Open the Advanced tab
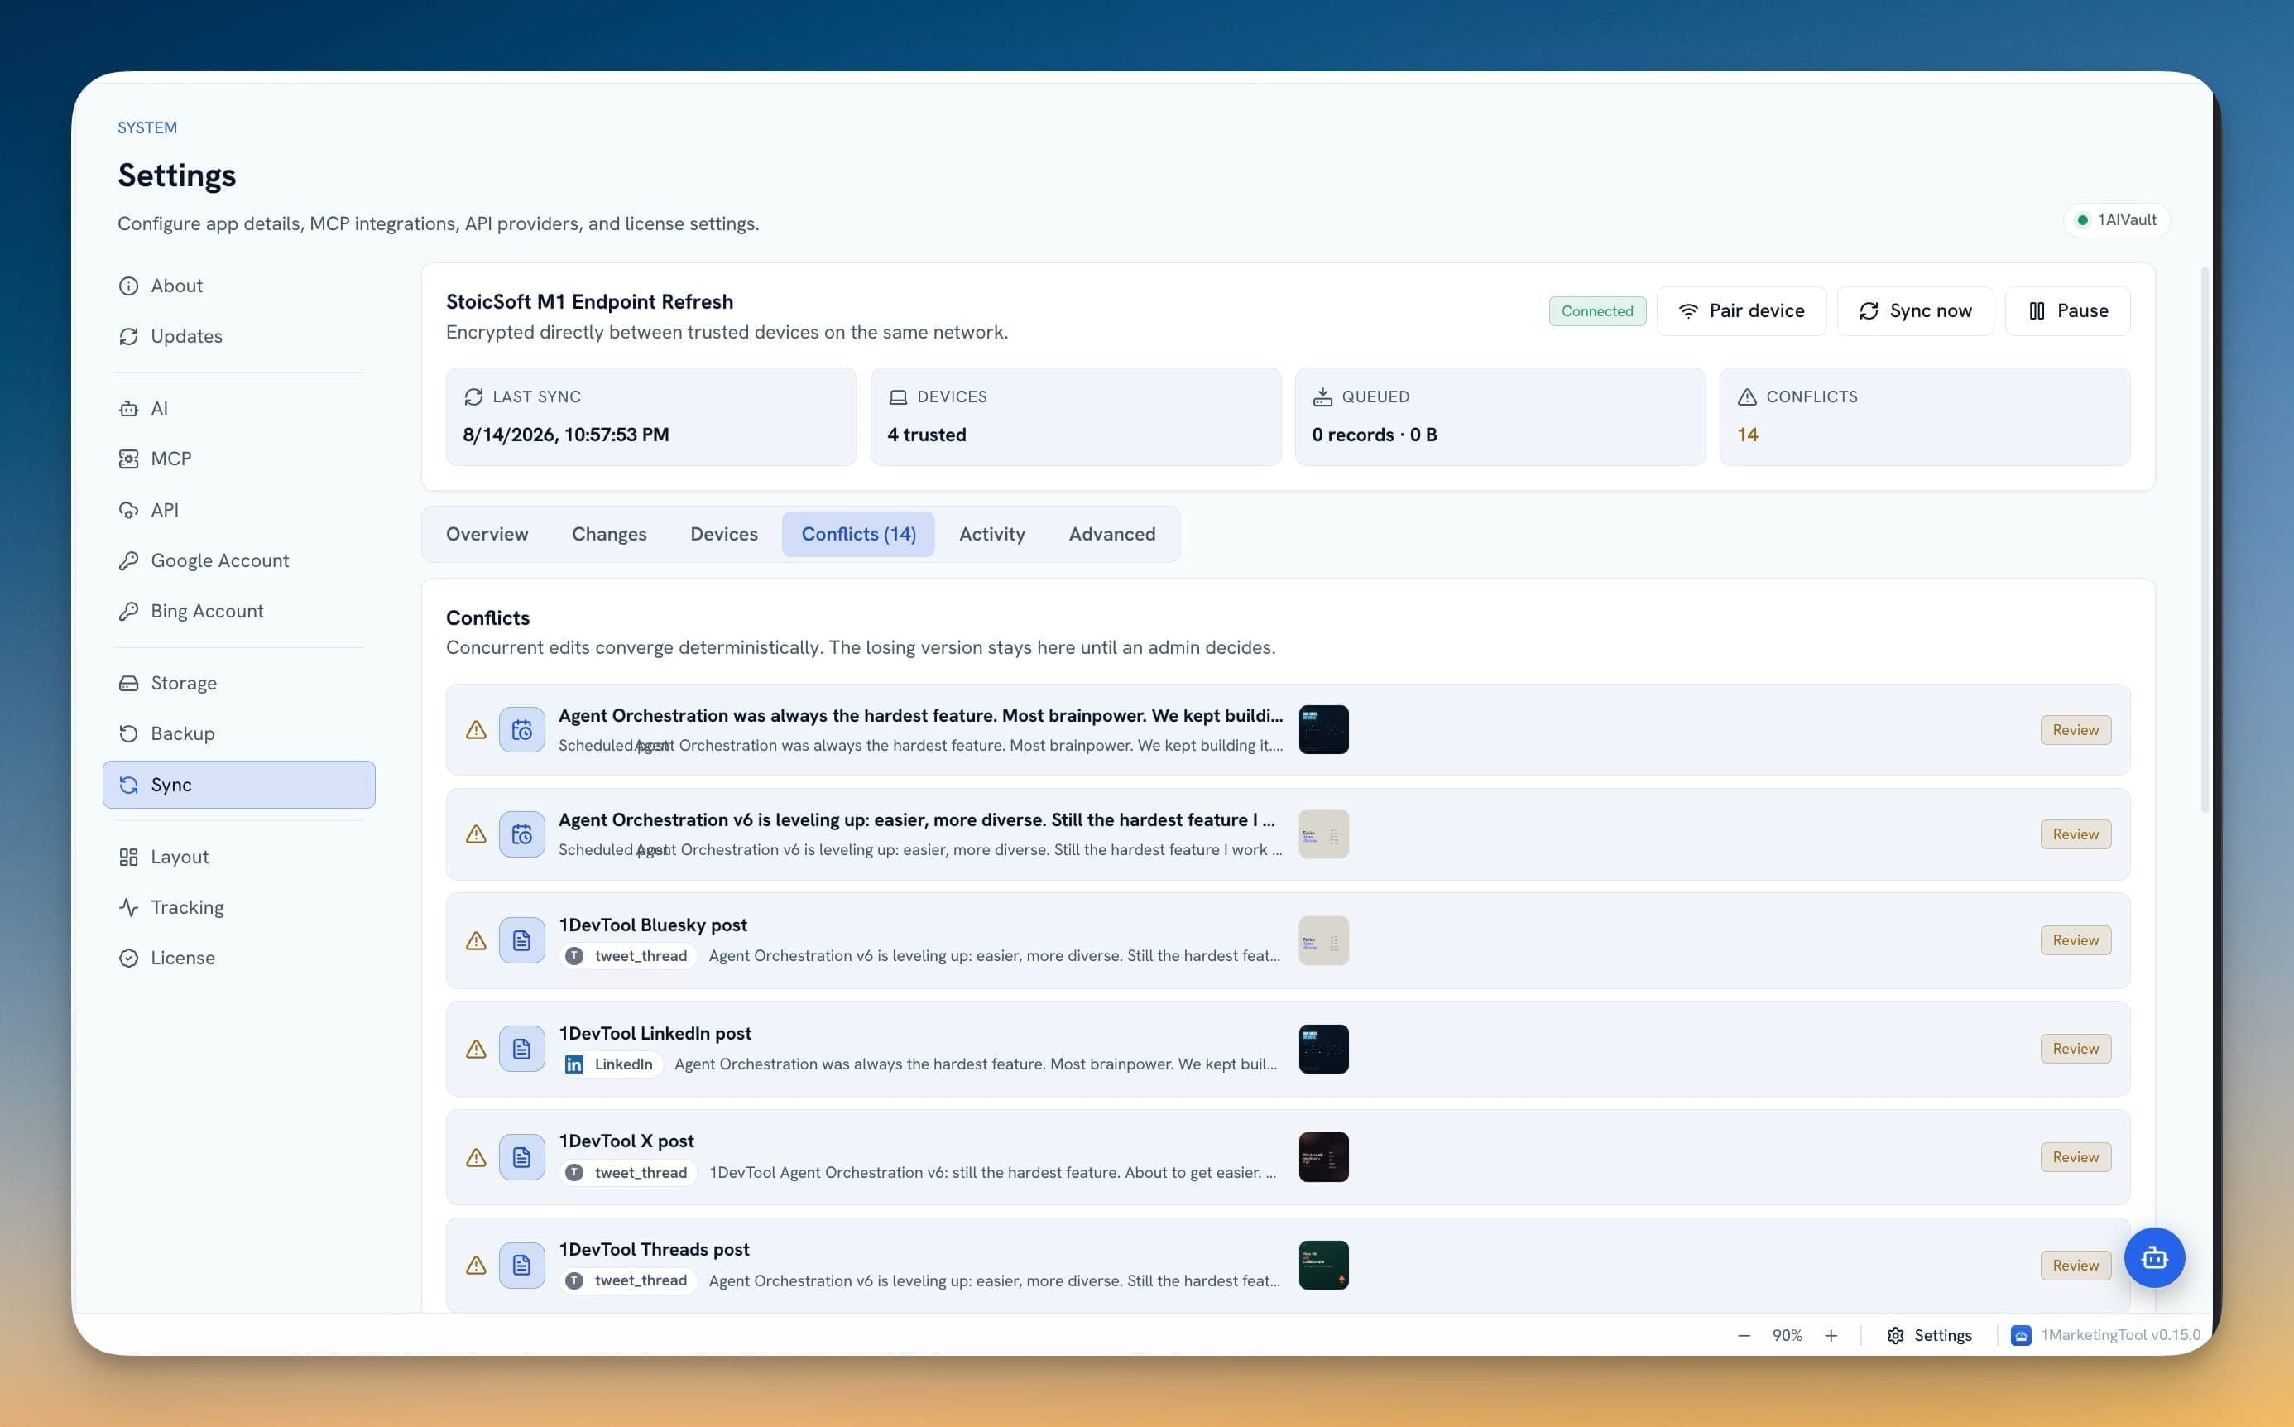2294x1427 pixels. 1111,534
